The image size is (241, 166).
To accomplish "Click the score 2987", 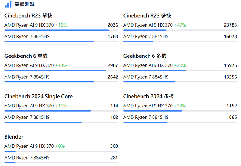I will [113, 65].
